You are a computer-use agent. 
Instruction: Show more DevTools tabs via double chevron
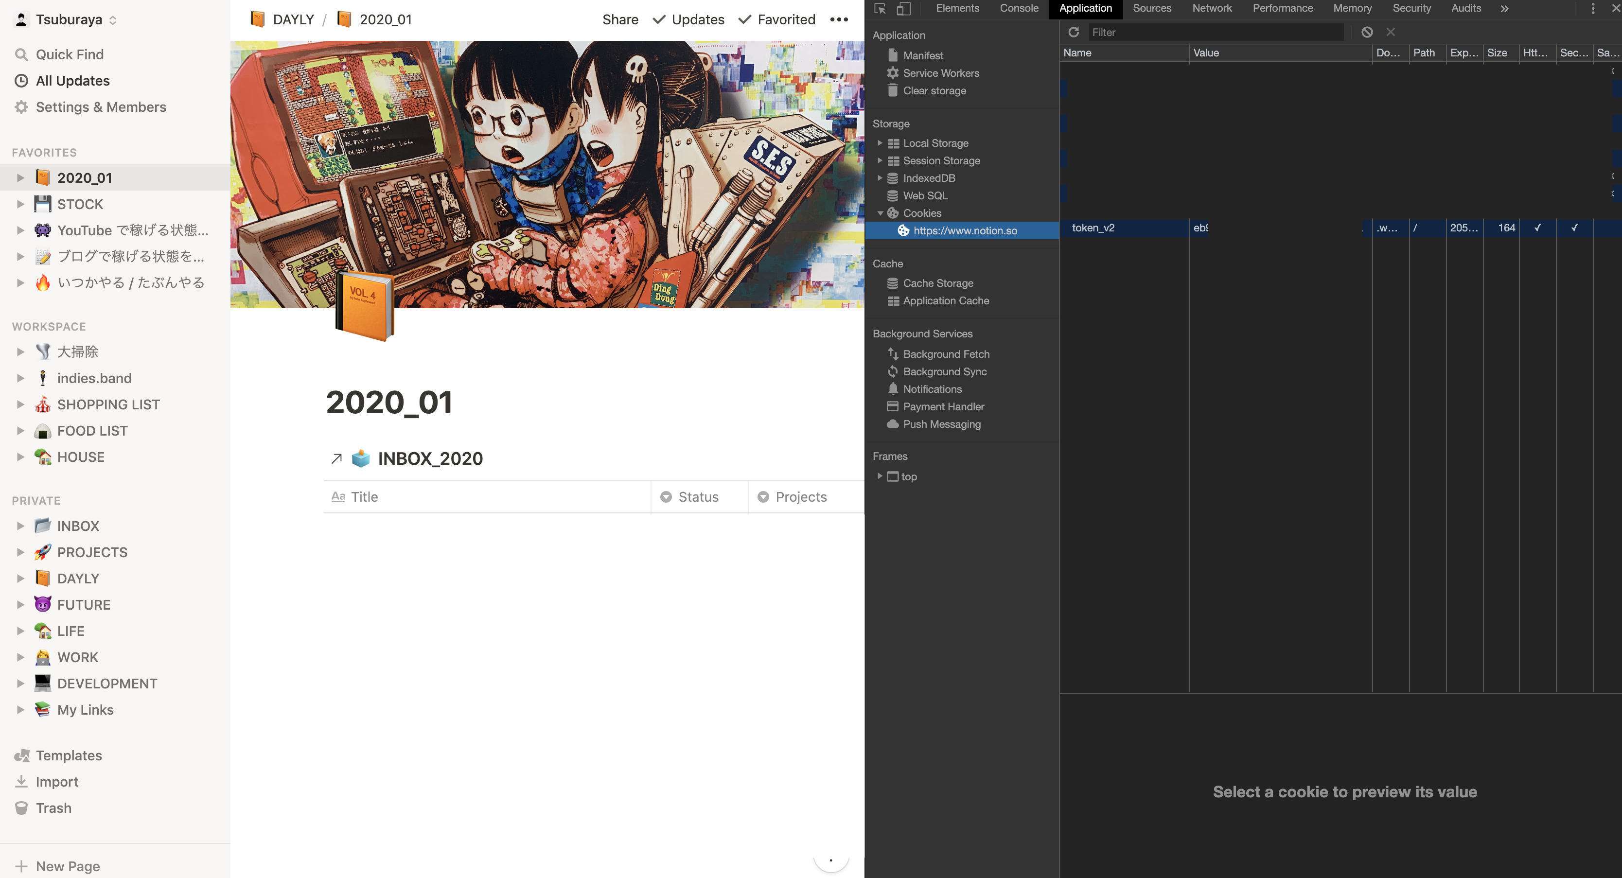[x=1504, y=9]
